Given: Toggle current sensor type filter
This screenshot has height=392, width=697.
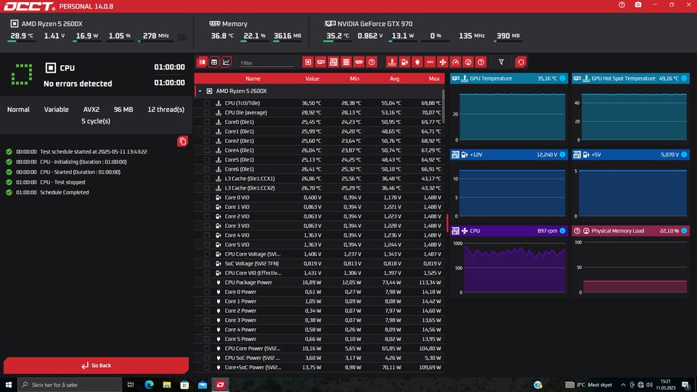Looking at the screenshot, I should click(430, 62).
